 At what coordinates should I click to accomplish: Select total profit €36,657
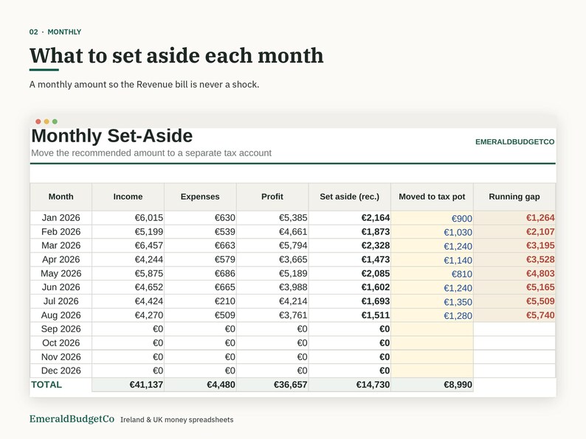[x=272, y=384]
